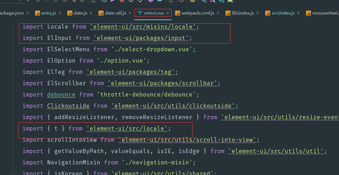Click the './navigation-mixin' path string
Image resolution: width=339 pixels, height=175 pixels.
tap(157, 162)
